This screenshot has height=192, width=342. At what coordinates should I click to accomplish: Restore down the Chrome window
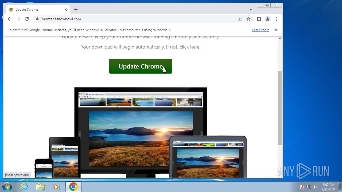267,5
